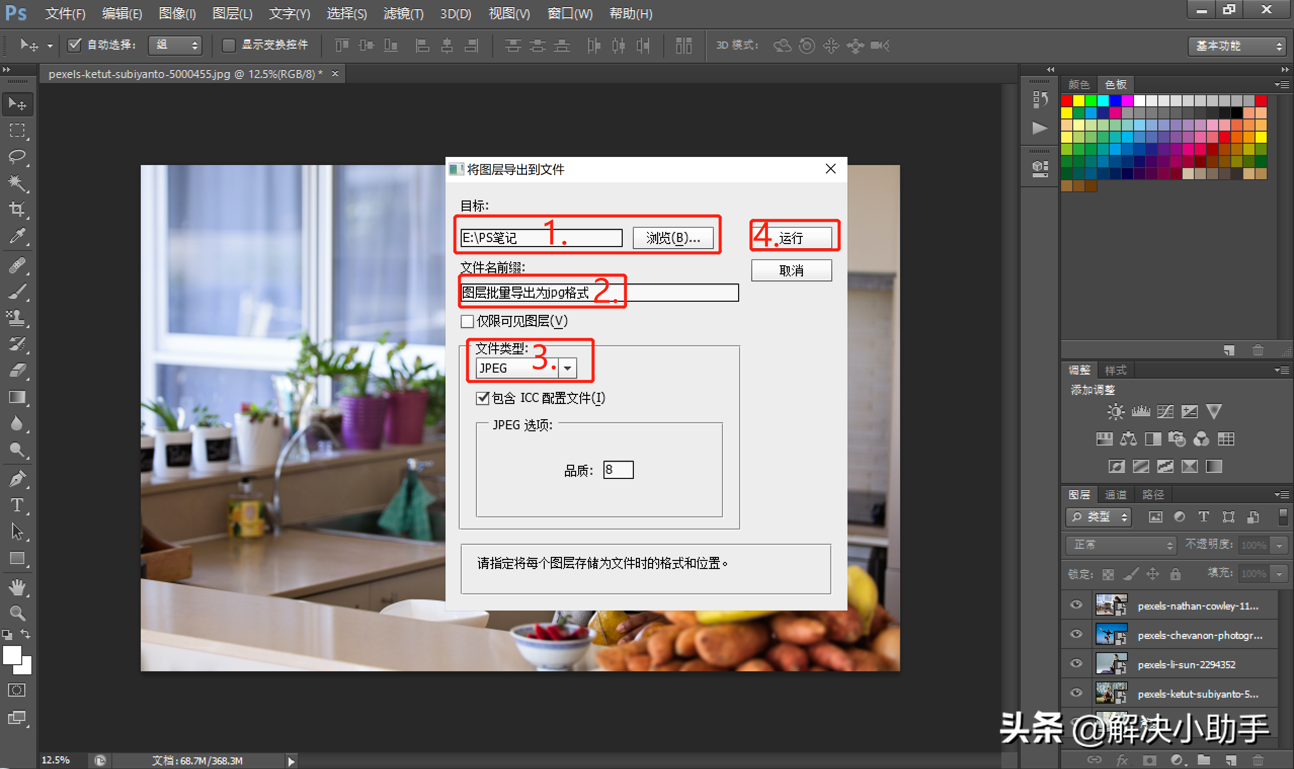This screenshot has width=1294, height=769.
Task: Open the Layers panel flyout menu
Action: [x=1282, y=495]
